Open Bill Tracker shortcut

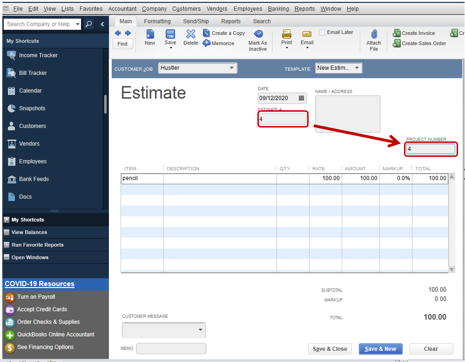coord(27,73)
